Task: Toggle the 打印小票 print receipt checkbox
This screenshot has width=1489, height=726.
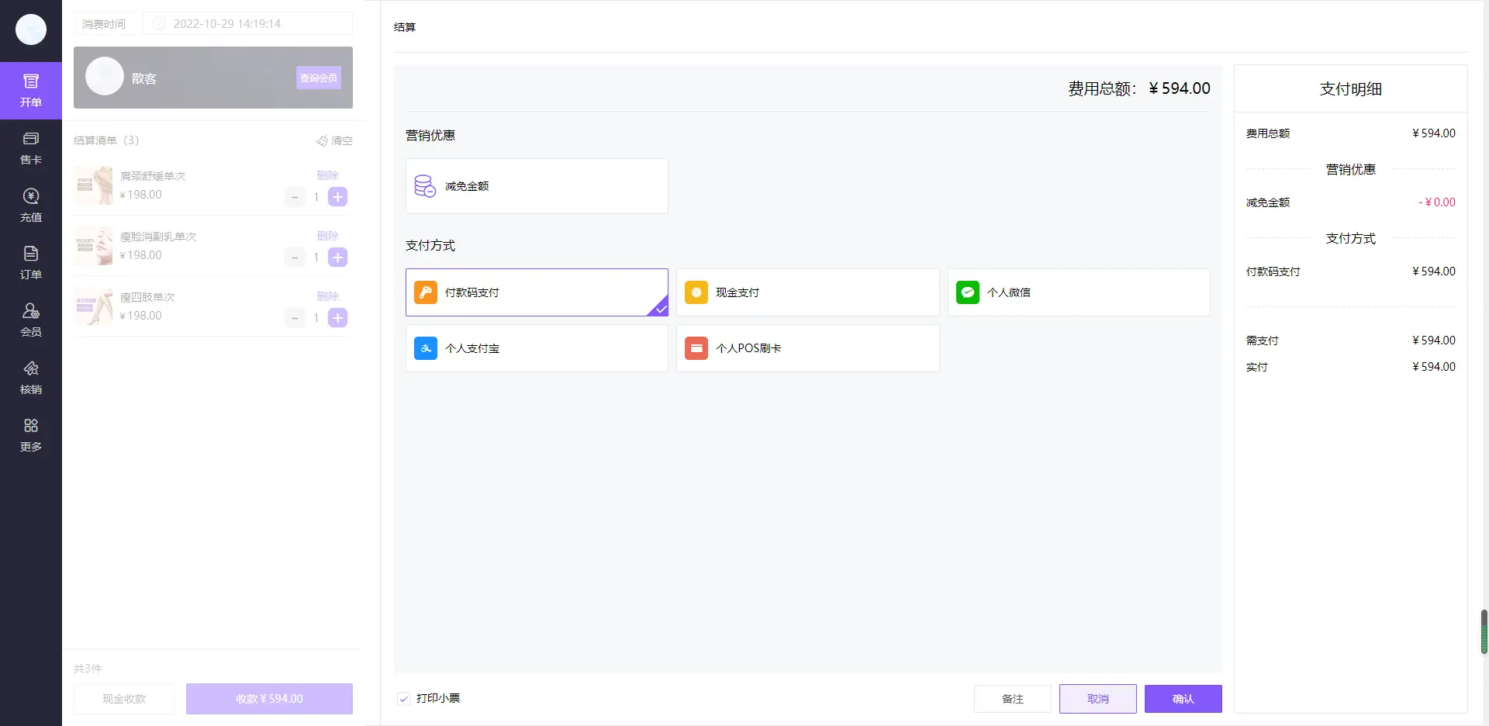Action: pos(404,699)
